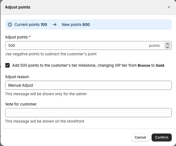Uncheck the tier milestone checkbox
176x146 pixels.
click(8, 65)
